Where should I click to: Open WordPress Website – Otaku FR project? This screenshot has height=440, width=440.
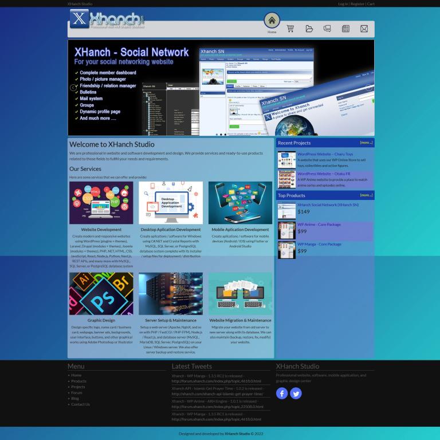pos(324,174)
